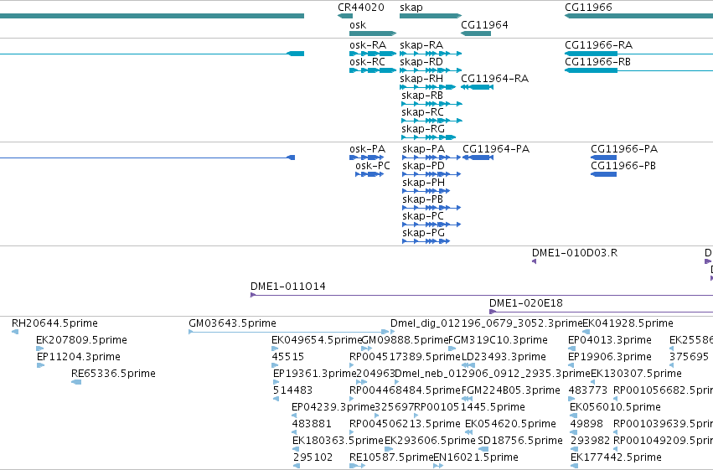Pick the skap-PB protein label
The width and height of the screenshot is (713, 470).
click(423, 199)
